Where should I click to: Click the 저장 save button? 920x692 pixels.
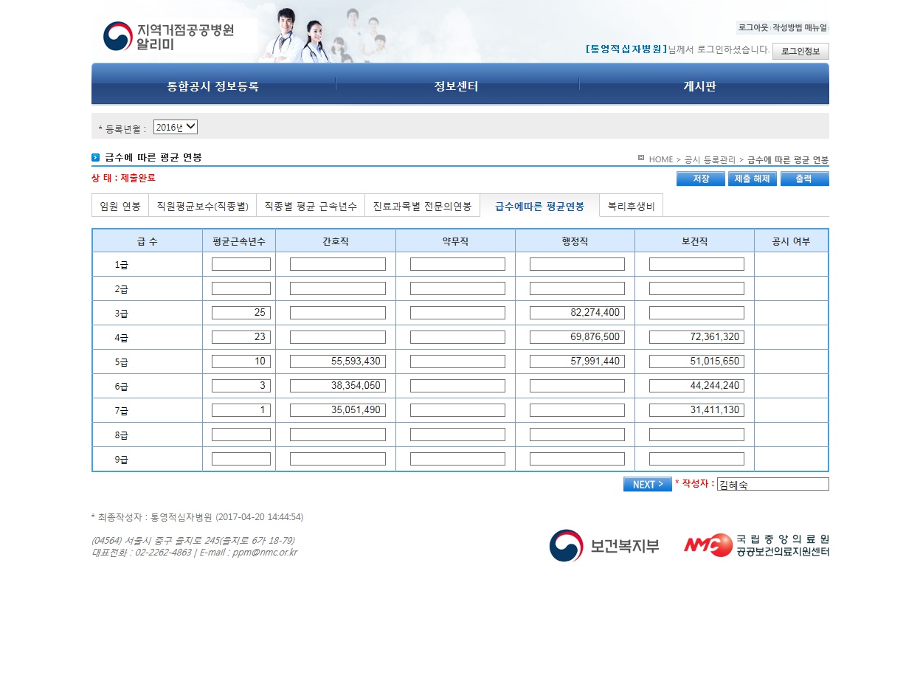point(700,179)
